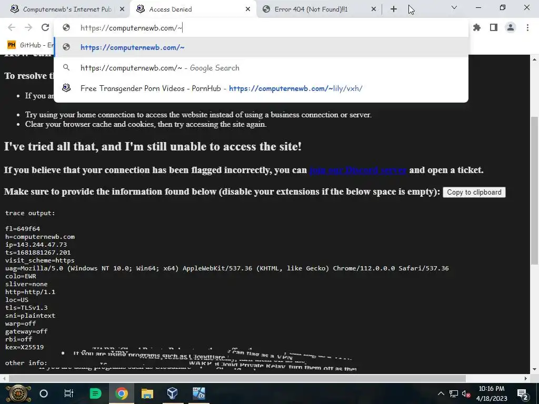Open the network status tray icon

(x=454, y=393)
